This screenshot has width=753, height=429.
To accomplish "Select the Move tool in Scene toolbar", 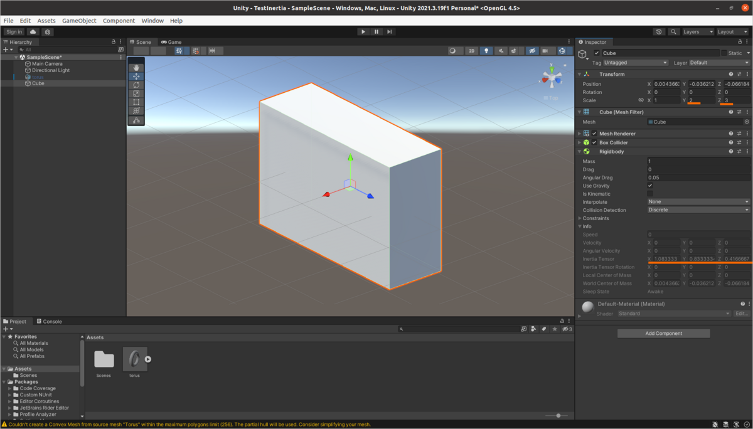I will pyautogui.click(x=136, y=77).
